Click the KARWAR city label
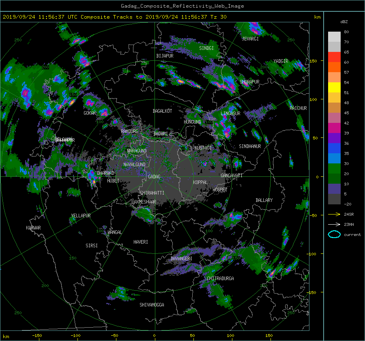Image resolution: width=365 pixels, height=341 pixels. (x=33, y=228)
